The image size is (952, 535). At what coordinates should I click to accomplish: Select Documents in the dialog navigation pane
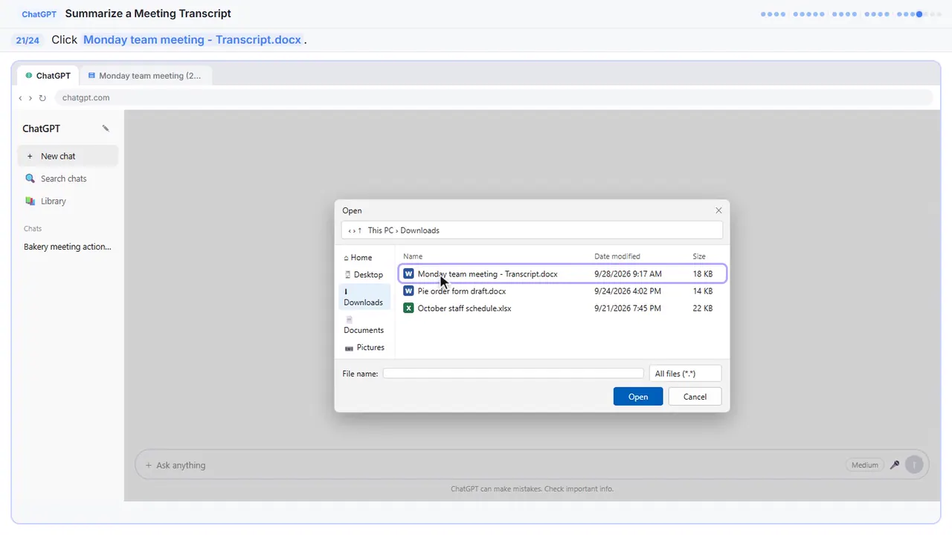click(364, 325)
